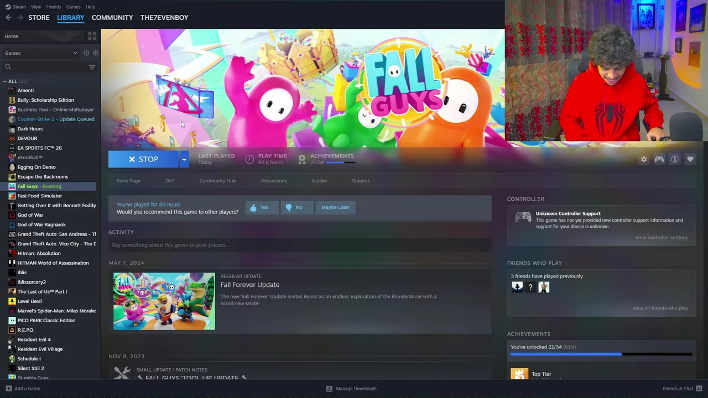Viewport: 708px width, 398px height.
Task: Open the Fall Forever Update title
Action: [x=250, y=285]
